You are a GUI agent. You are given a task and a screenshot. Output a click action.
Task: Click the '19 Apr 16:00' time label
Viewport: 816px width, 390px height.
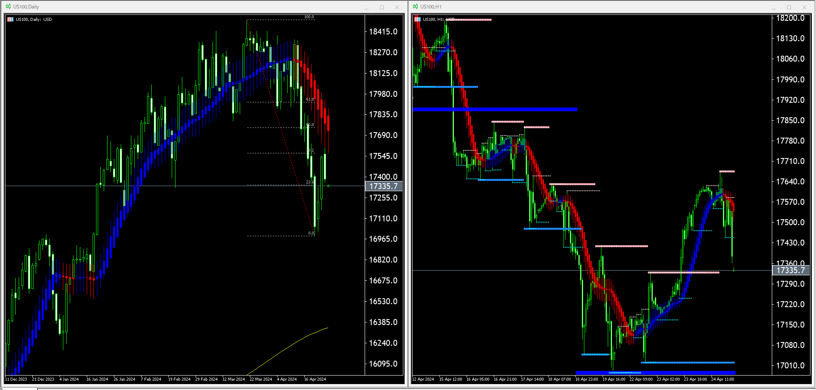click(614, 379)
